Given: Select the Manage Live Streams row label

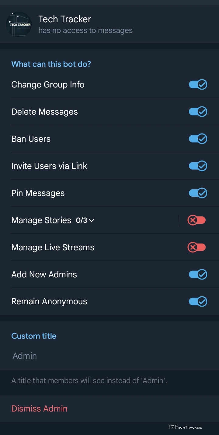Looking at the screenshot, I should 53,248.
